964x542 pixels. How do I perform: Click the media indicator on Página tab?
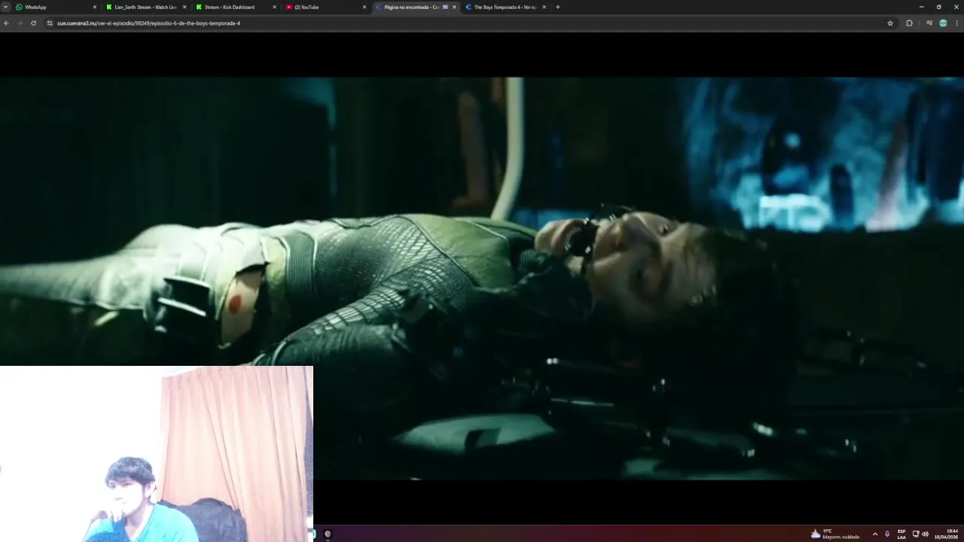pos(445,7)
